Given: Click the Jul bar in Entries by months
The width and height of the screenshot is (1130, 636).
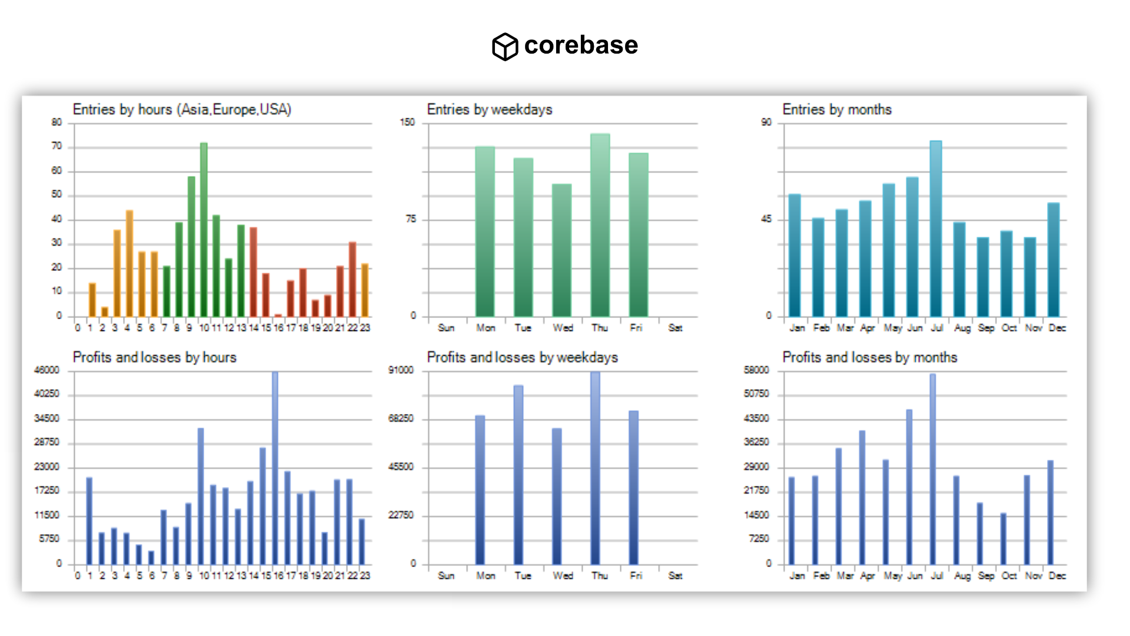Looking at the screenshot, I should (936, 228).
